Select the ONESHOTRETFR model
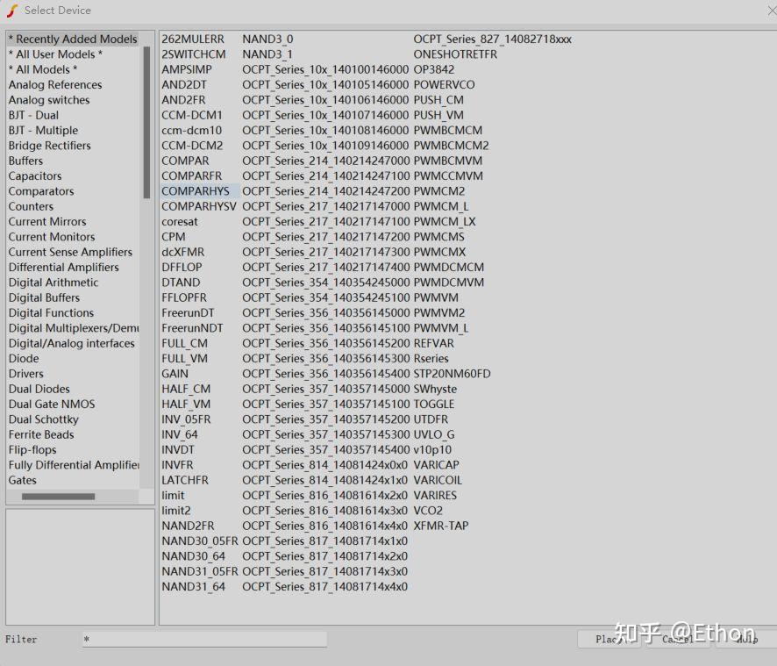The image size is (777, 666). pos(455,54)
